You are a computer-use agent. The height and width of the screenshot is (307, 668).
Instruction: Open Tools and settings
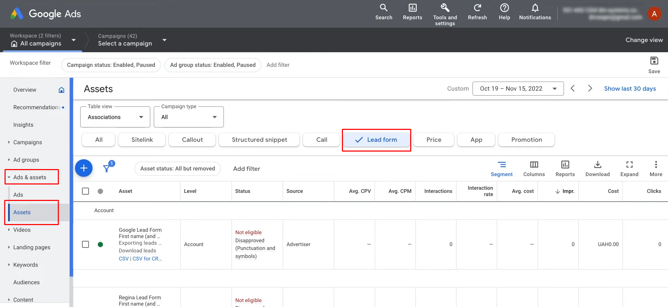(445, 14)
